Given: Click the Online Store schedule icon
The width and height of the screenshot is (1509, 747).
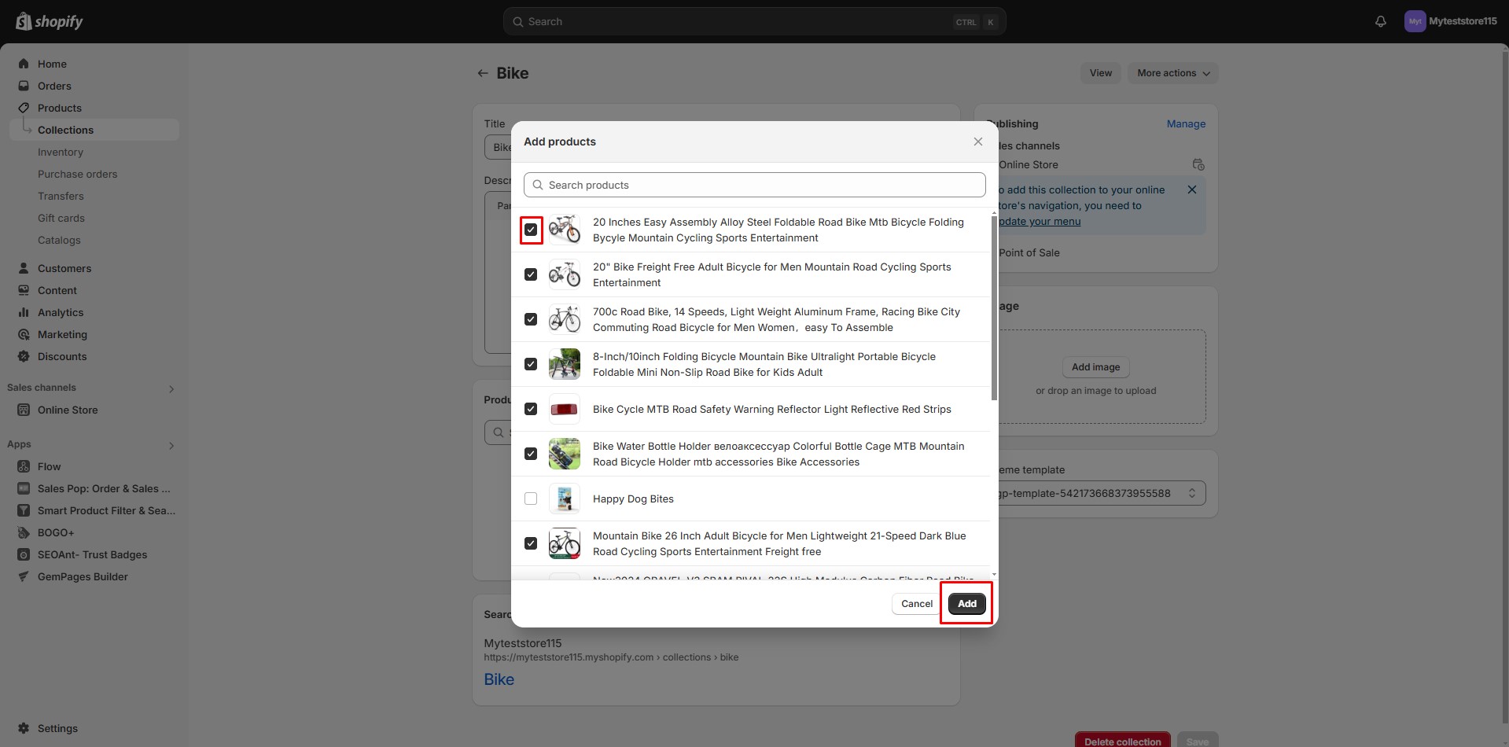Looking at the screenshot, I should (1198, 164).
